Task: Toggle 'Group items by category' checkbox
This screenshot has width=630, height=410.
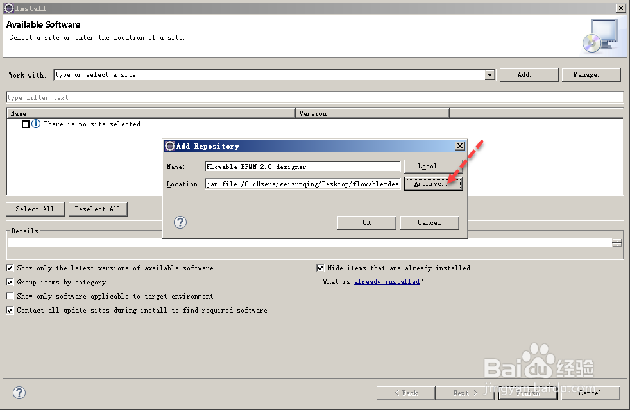Action: [x=10, y=282]
